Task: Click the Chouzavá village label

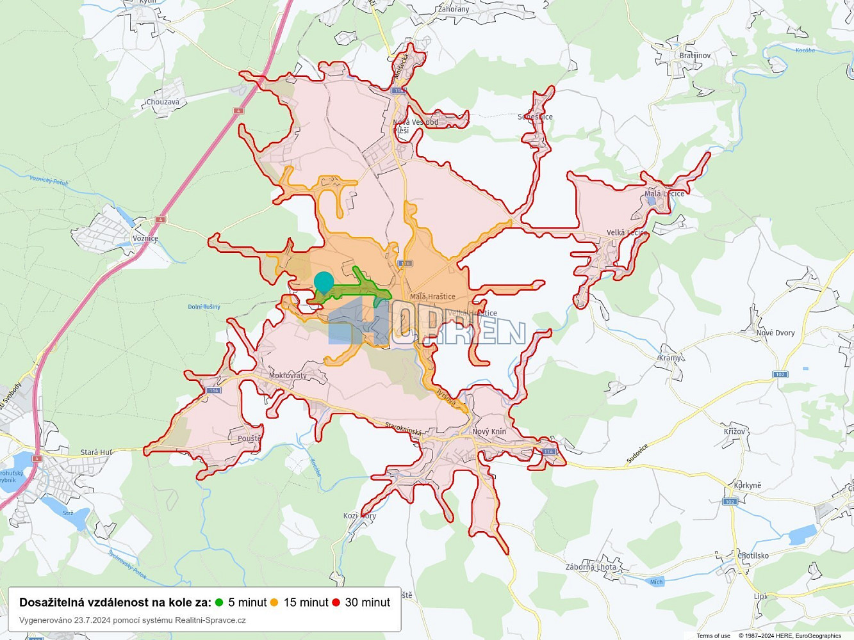Action: 163,102
